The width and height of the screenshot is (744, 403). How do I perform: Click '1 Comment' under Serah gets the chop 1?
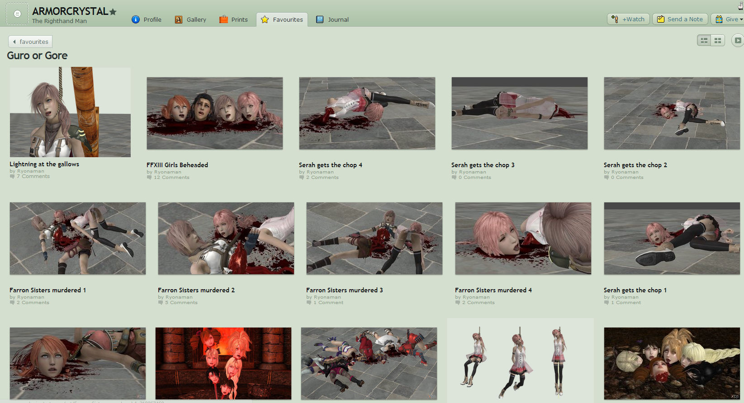point(626,303)
